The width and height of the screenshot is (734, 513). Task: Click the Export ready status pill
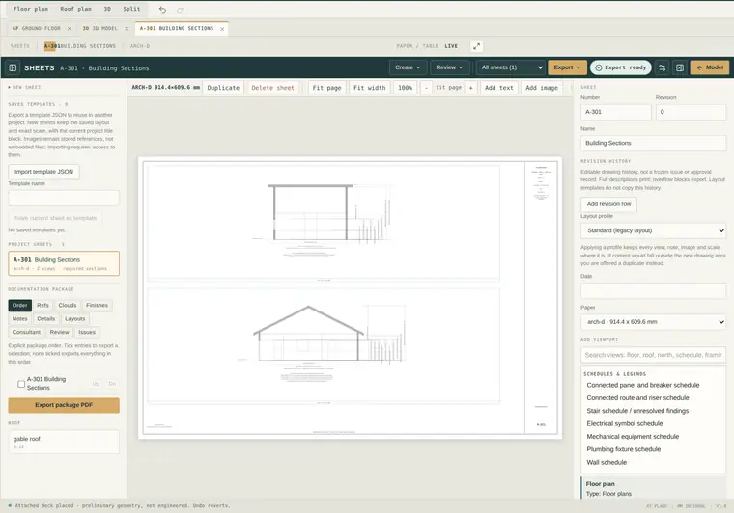[621, 67]
